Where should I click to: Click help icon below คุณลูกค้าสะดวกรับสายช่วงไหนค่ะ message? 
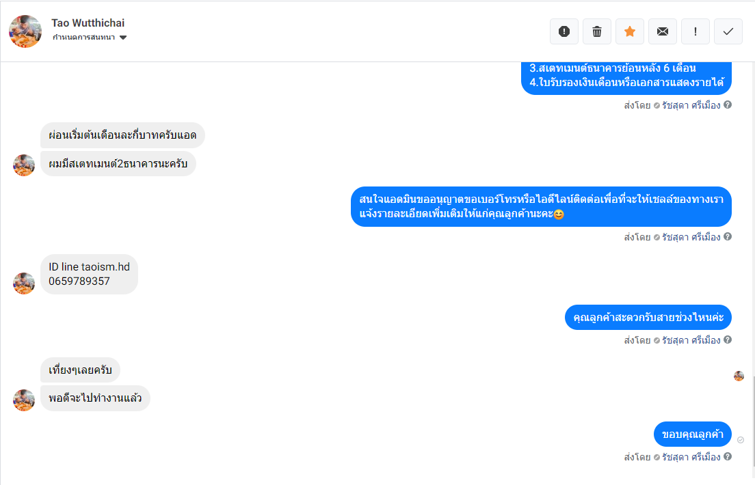tap(728, 339)
